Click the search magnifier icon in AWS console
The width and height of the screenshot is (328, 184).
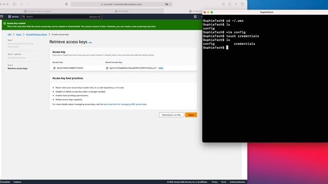24,17
